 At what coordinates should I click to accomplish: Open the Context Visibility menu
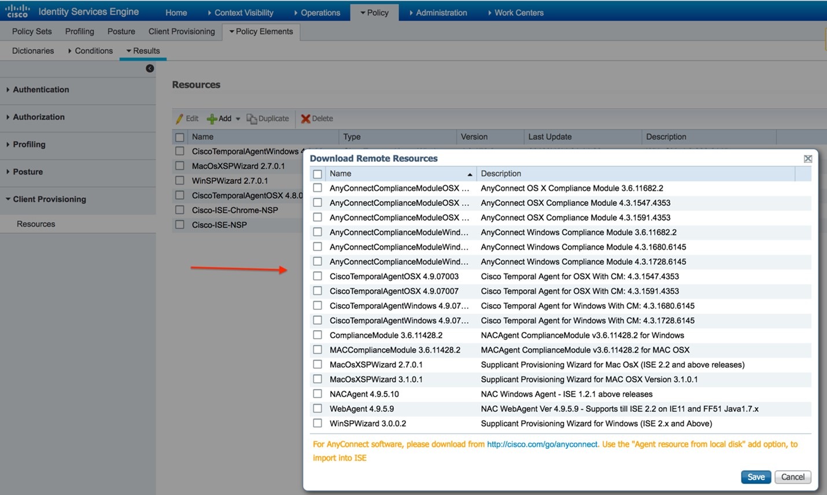[x=241, y=13]
